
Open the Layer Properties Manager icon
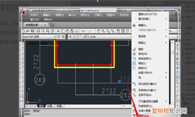70,36
